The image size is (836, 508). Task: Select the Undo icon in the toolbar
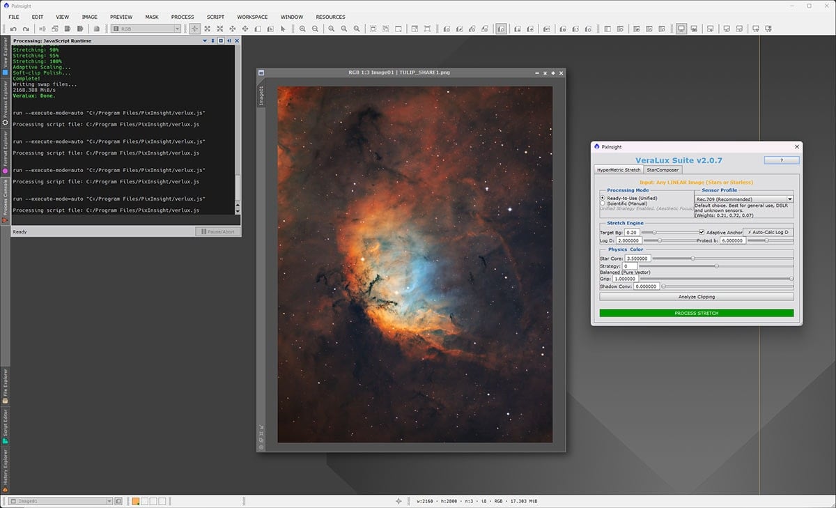[13, 28]
